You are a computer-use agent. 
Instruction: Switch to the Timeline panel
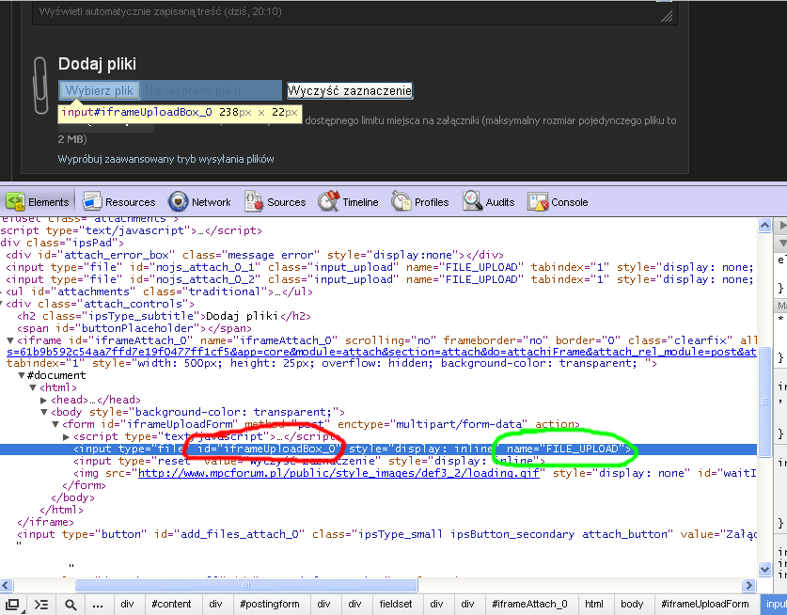(348, 202)
